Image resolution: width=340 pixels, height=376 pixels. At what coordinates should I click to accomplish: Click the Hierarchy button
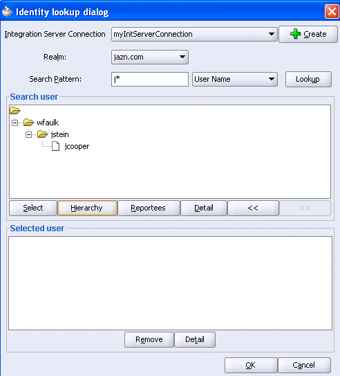point(87,208)
